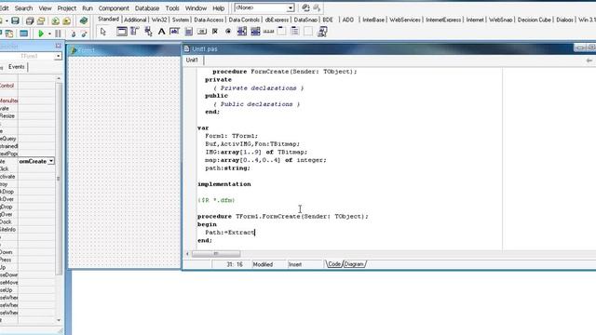Click the Object Inspector vertical scrollbar
Screen dimensions: 596x335
point(59,179)
